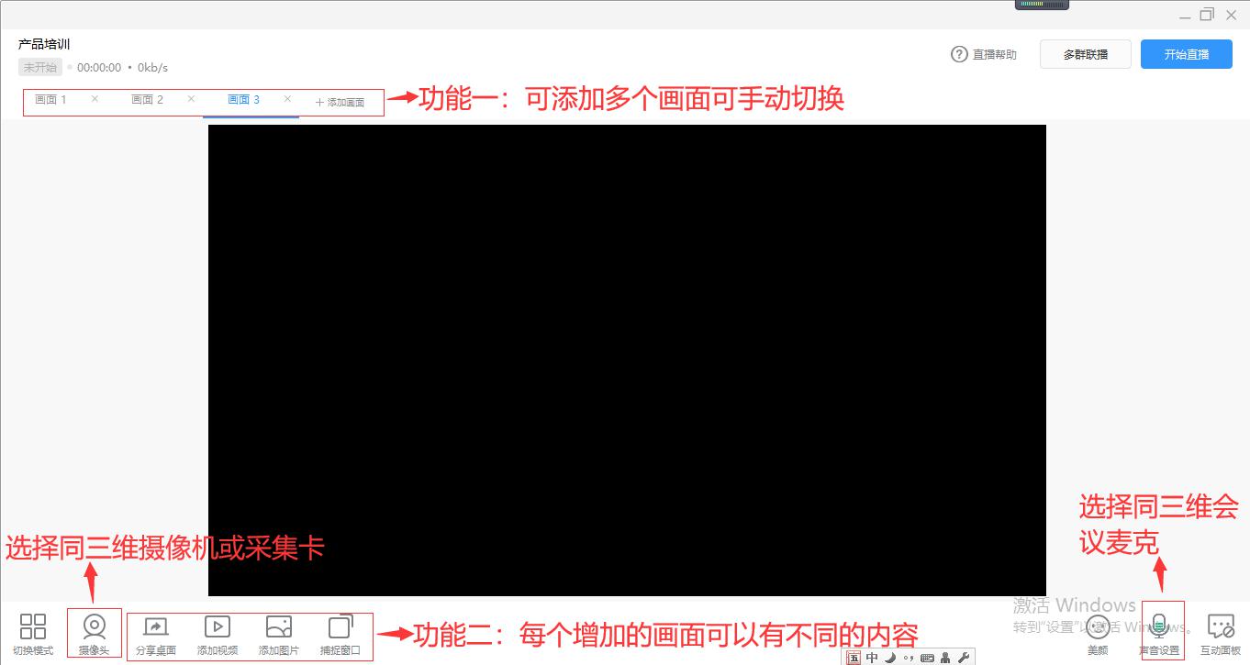Open the 多群联播 multi-group broadcast button
The width and height of the screenshot is (1250, 665).
pyautogui.click(x=1085, y=54)
